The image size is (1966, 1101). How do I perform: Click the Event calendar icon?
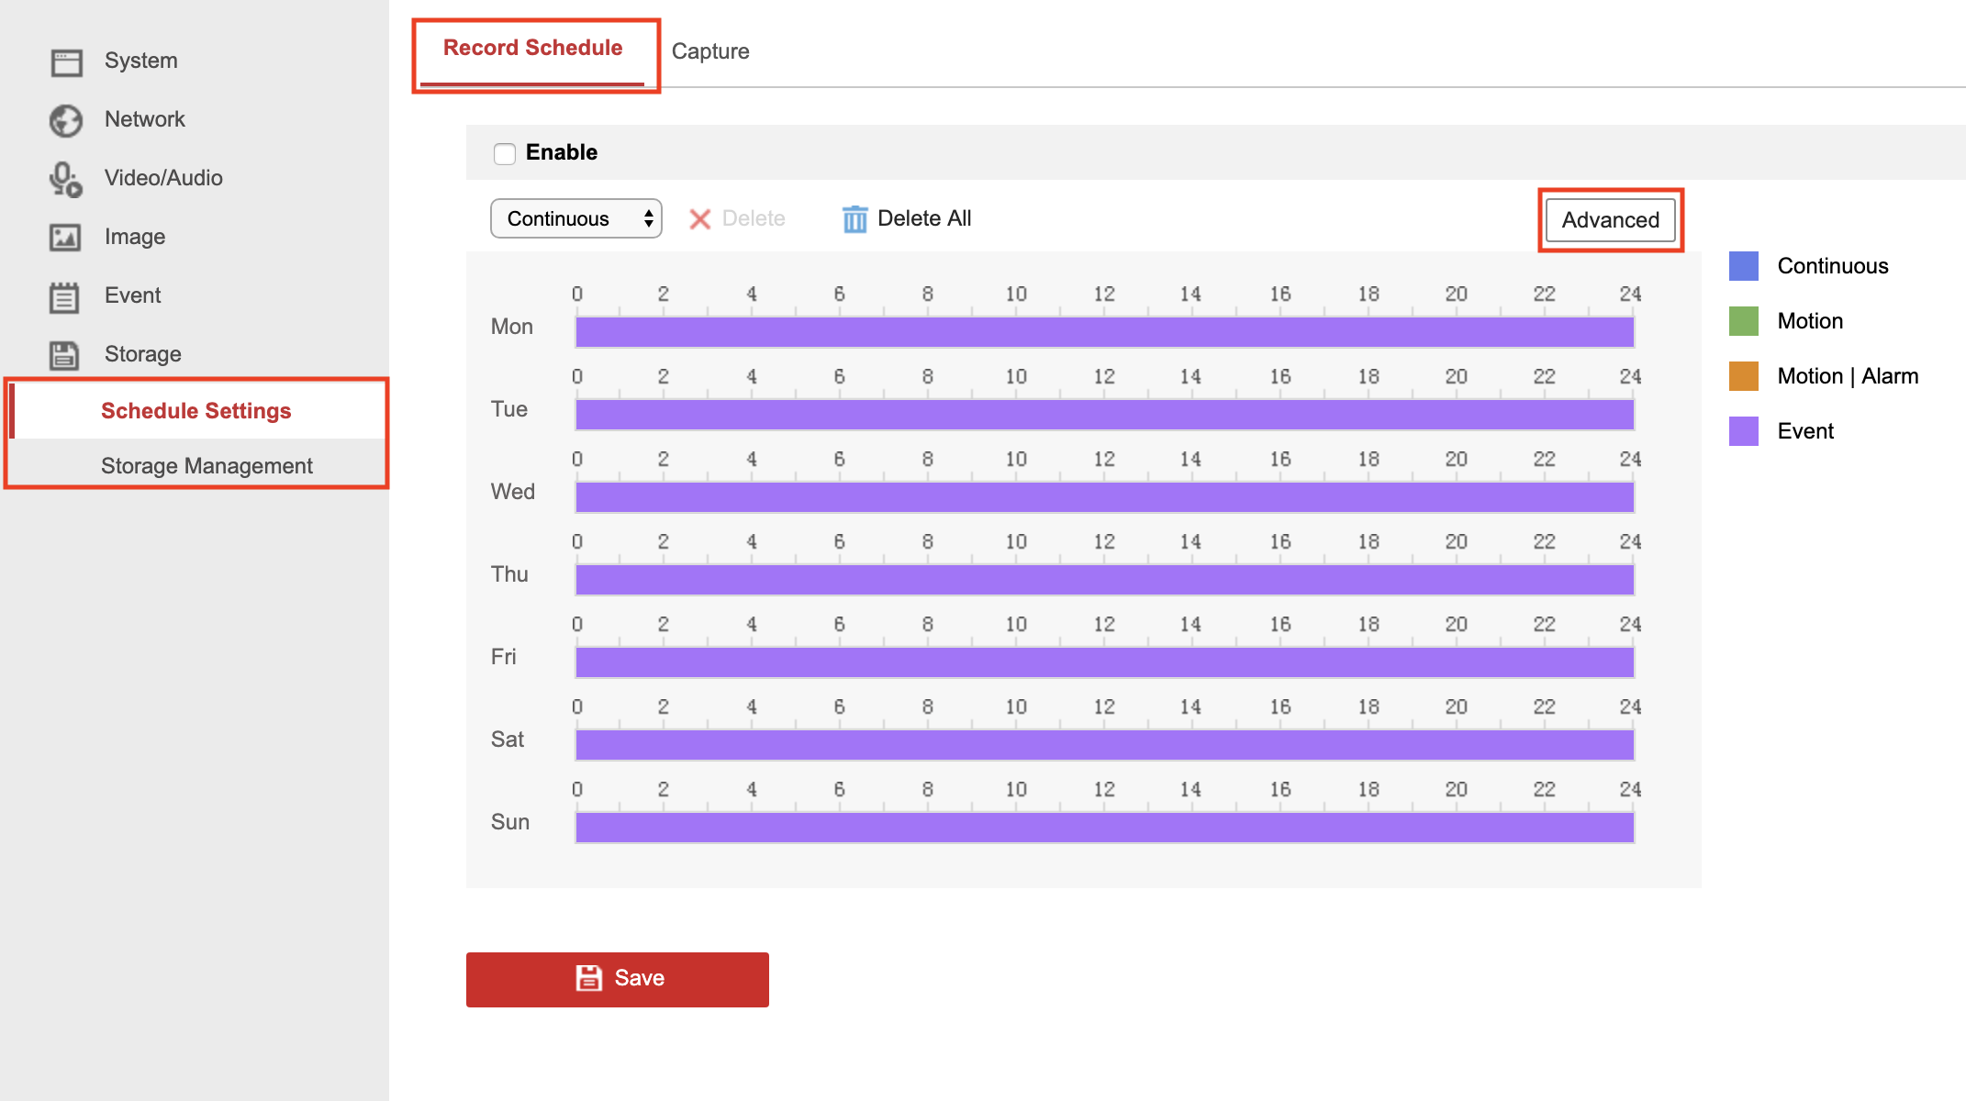pos(65,296)
